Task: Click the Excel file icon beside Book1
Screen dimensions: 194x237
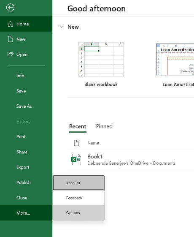Action: (x=76, y=159)
